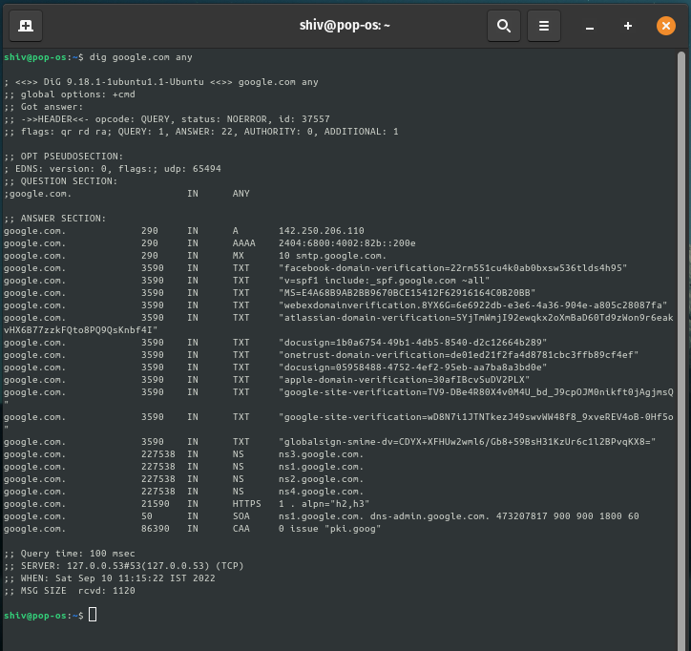Click the apple-domain-verification TXT value
The image size is (691, 651).
tap(404, 380)
